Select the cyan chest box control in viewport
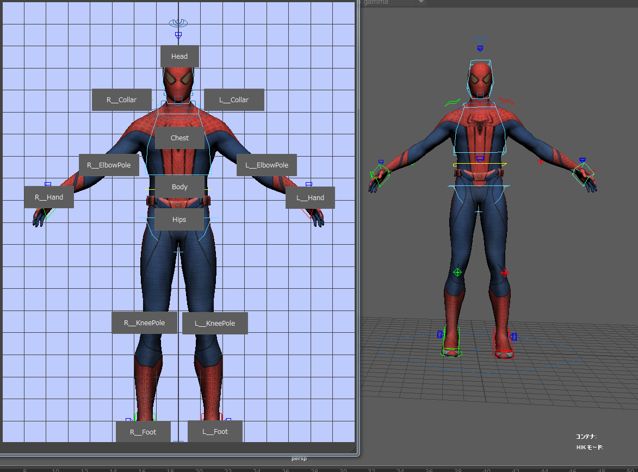638x472 pixels. point(480,128)
